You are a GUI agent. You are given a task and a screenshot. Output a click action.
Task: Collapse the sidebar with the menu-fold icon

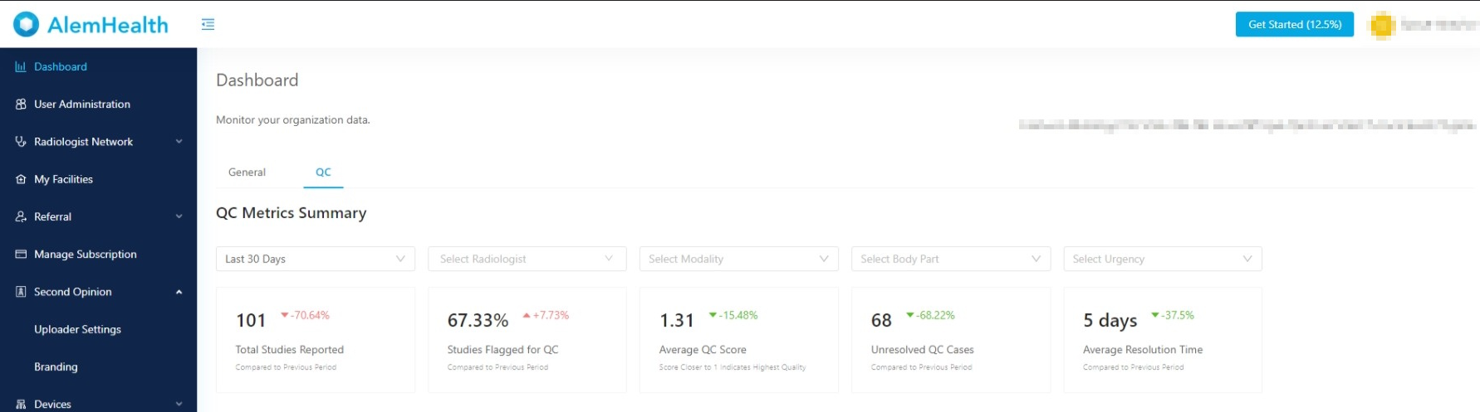208,24
